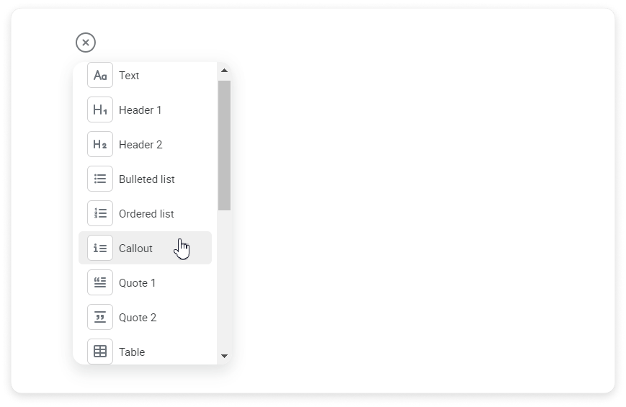Insert Quote 1 from the menu

click(137, 283)
